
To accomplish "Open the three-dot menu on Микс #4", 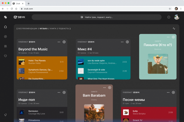I will (122, 42).
